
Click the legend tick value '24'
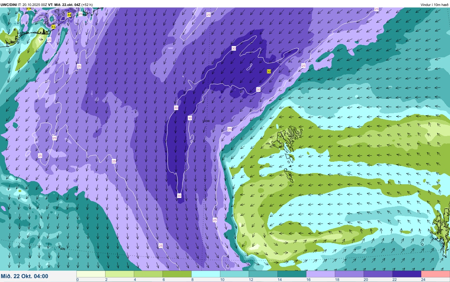[x=423, y=280]
